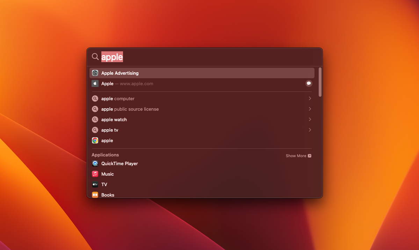Open QuickTime Player via its icon
The width and height of the screenshot is (419, 250).
point(95,163)
